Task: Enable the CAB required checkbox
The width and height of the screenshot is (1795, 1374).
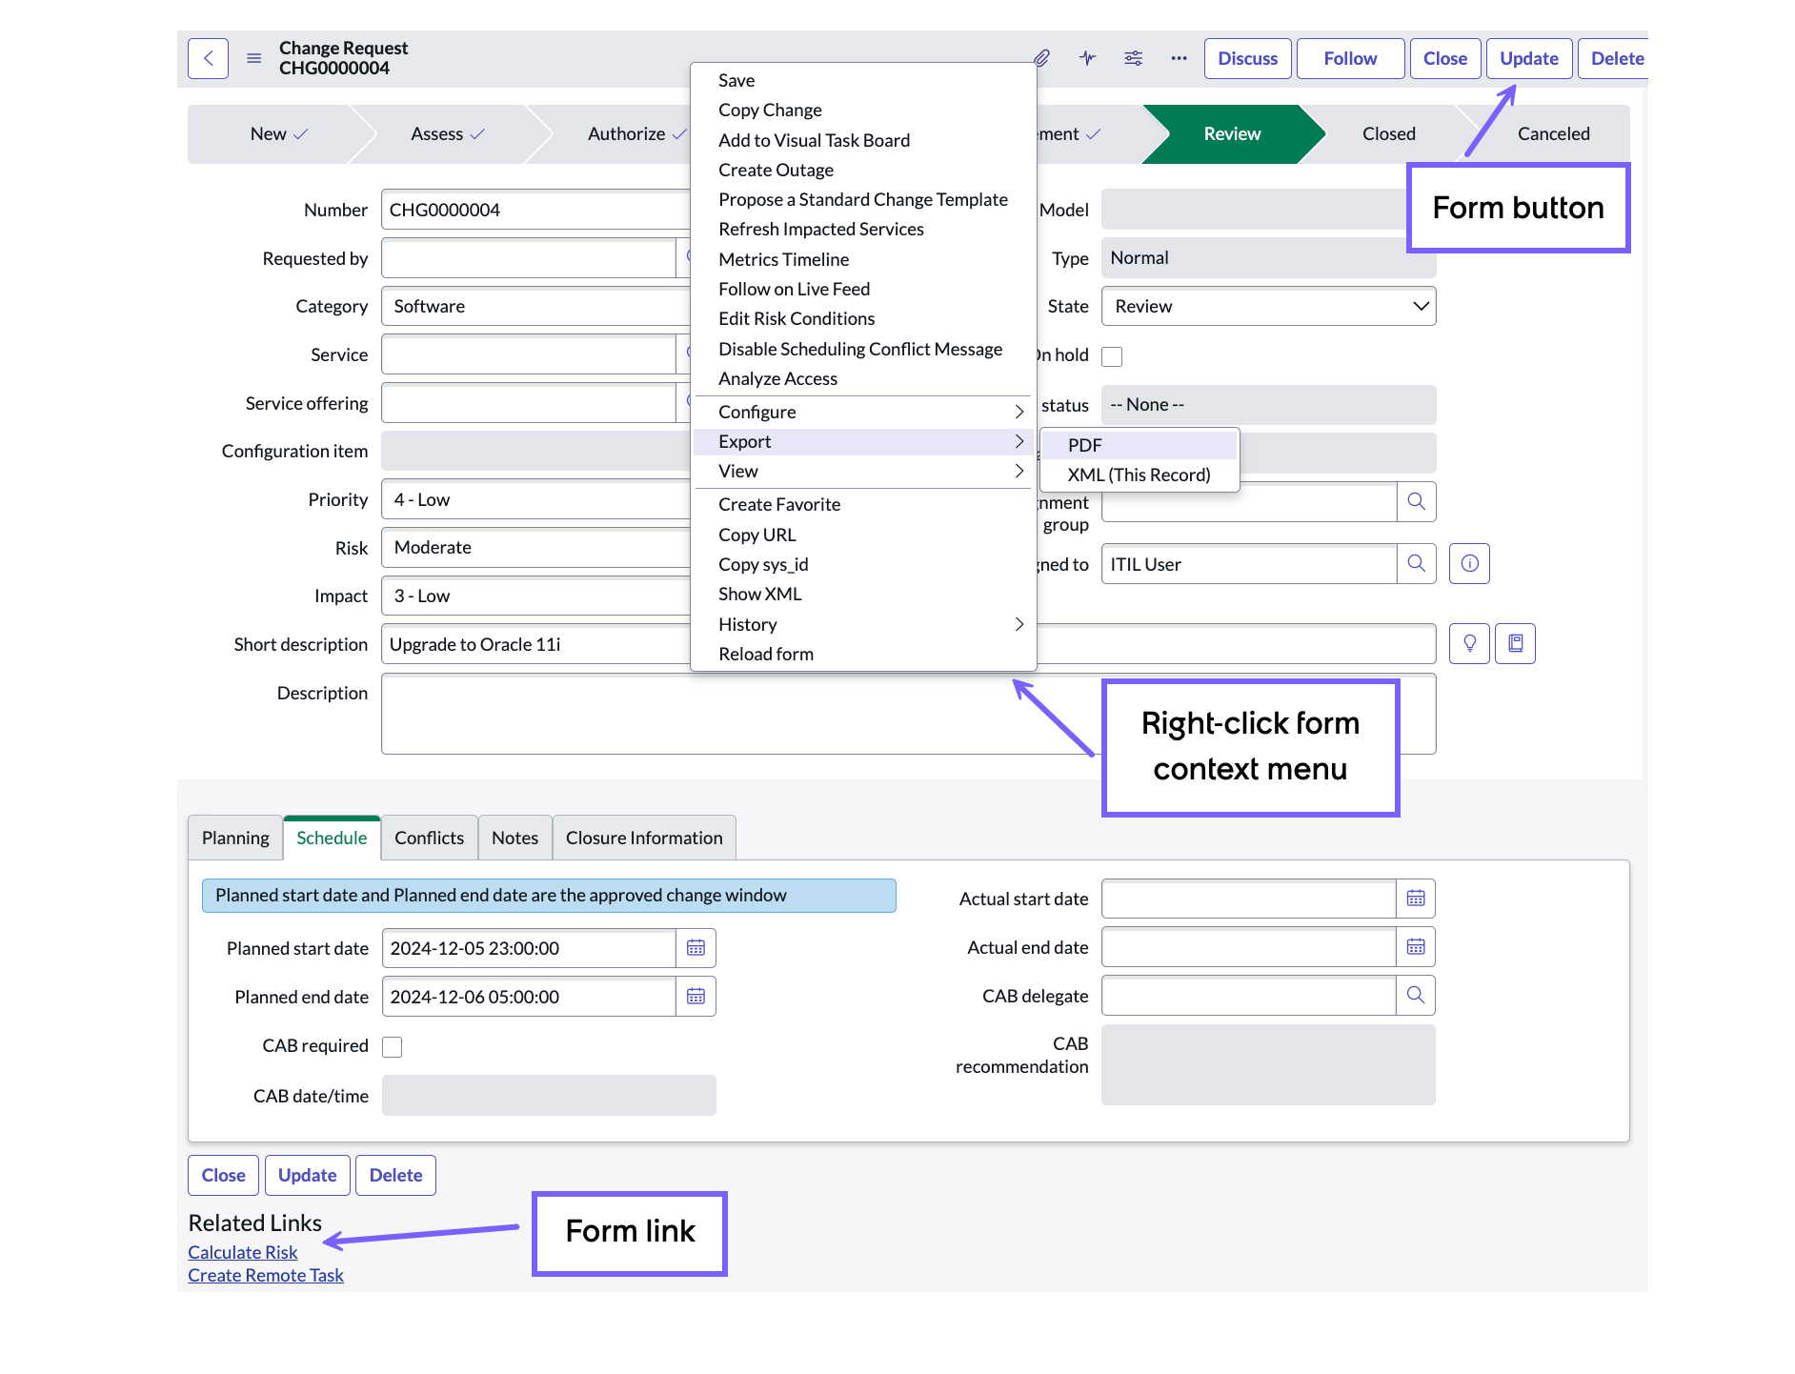Action: (392, 1046)
